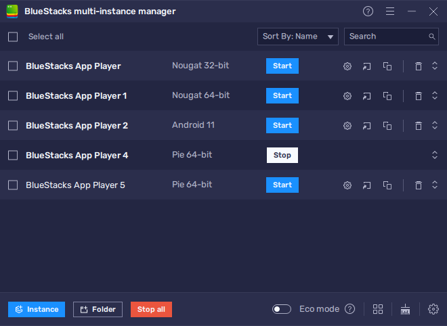
Task: Open the hamburger menu in title bar
Action: pyautogui.click(x=390, y=11)
